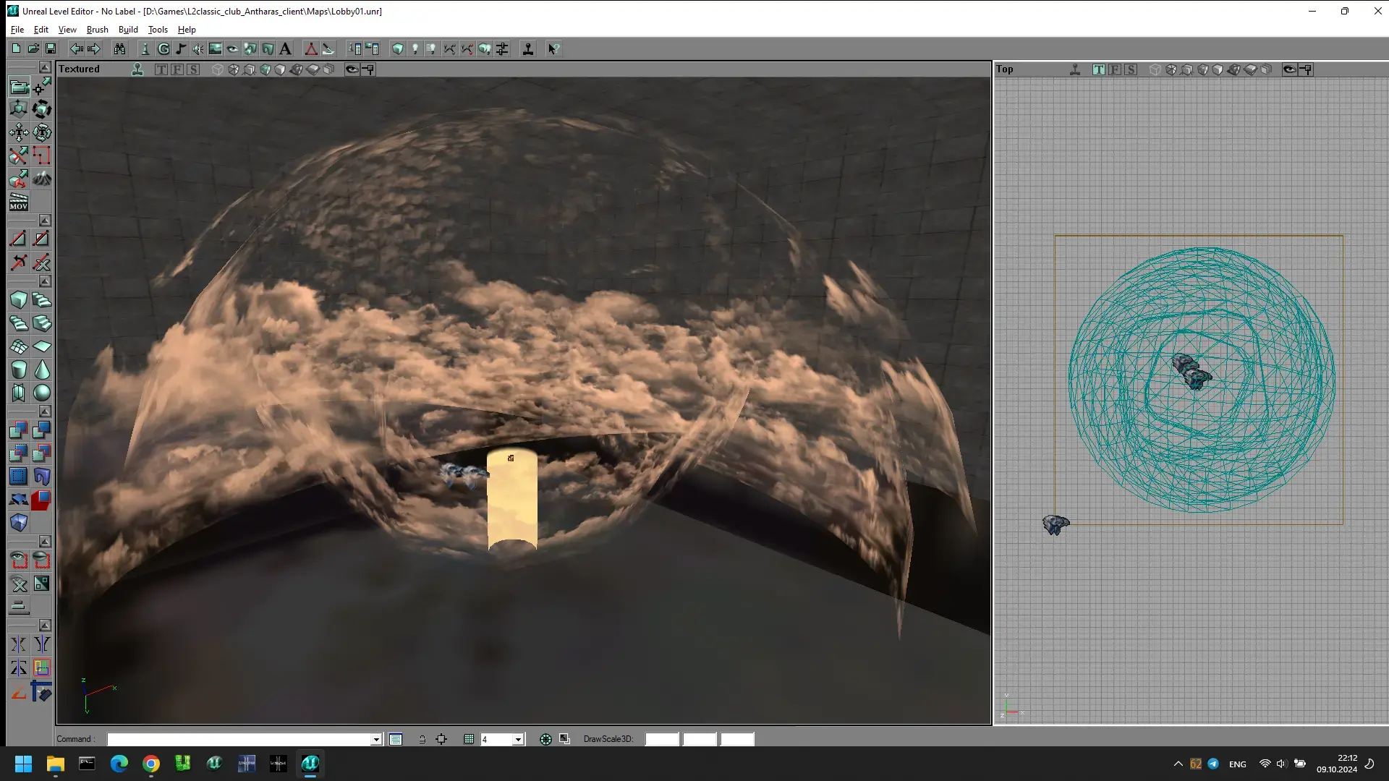
Task: Select the Matinee MOV tool
Action: click(19, 202)
